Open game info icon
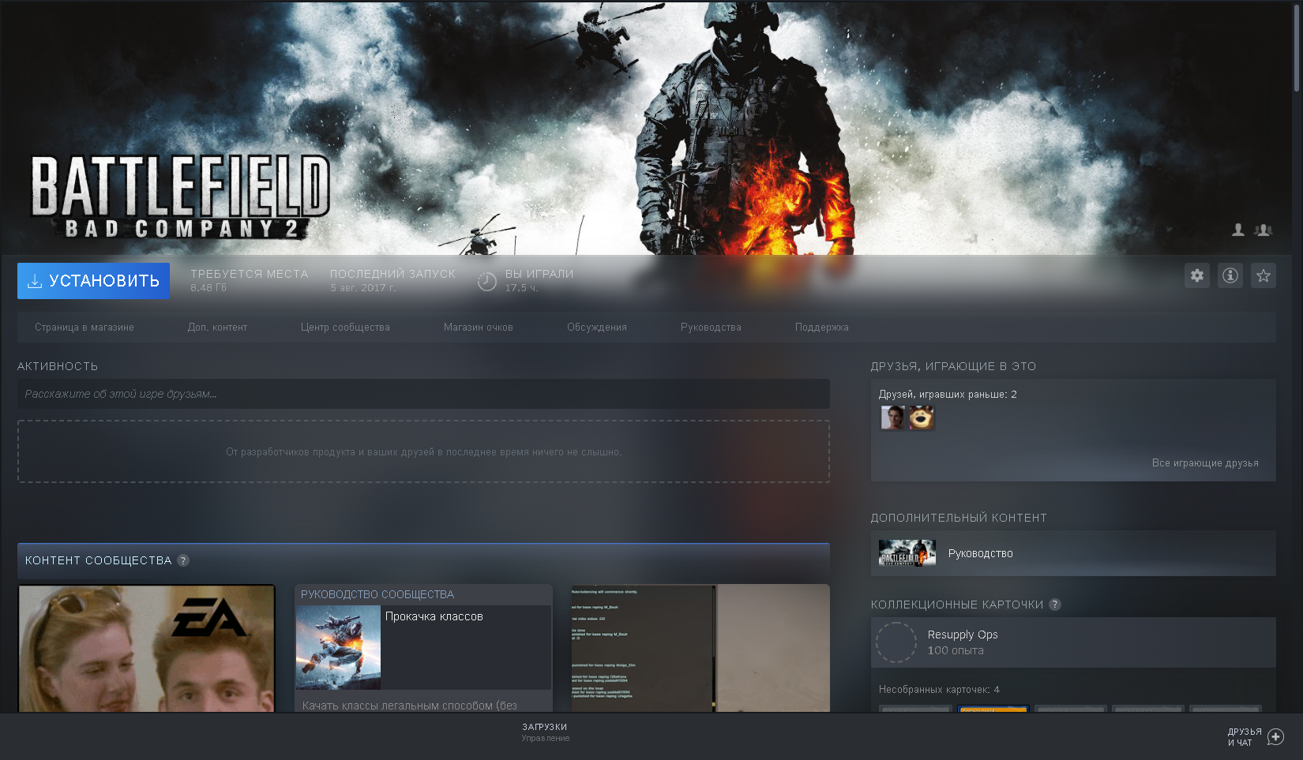This screenshot has width=1303, height=760. point(1230,275)
